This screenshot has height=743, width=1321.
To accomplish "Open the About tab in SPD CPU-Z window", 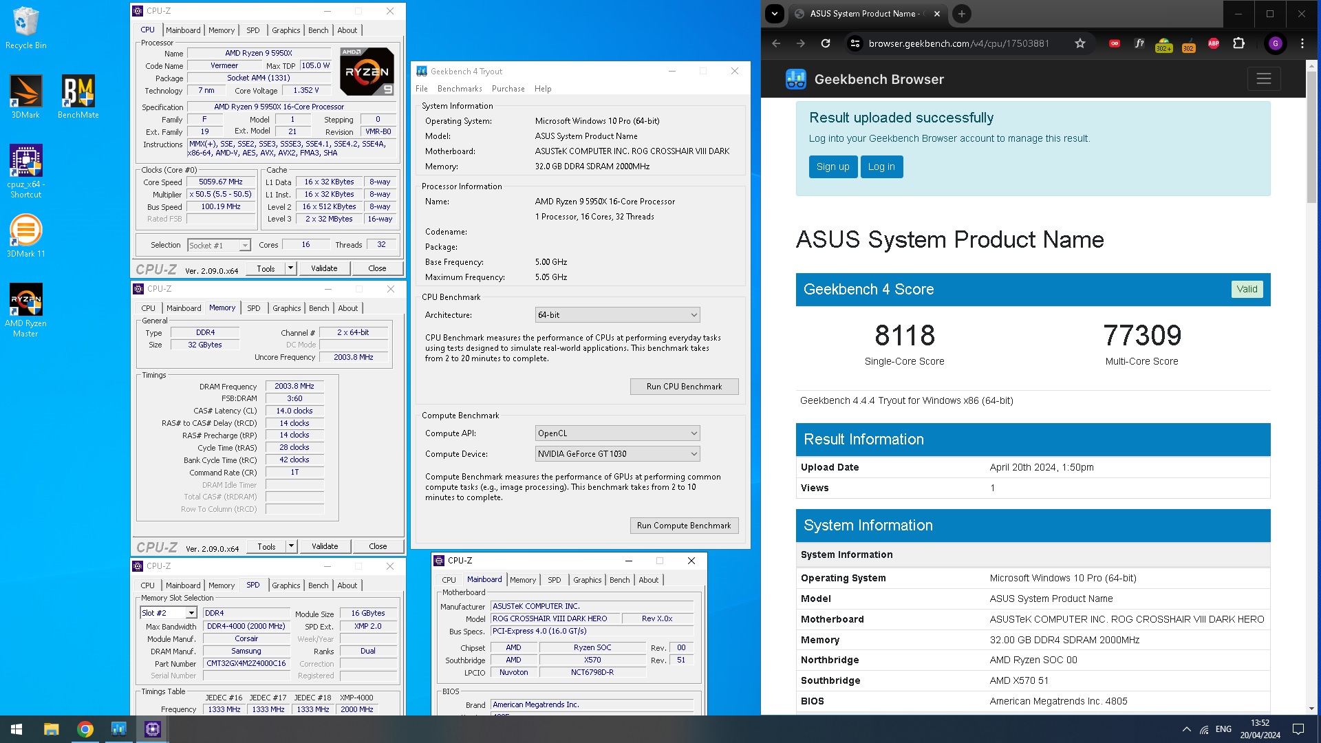I will coord(347,585).
